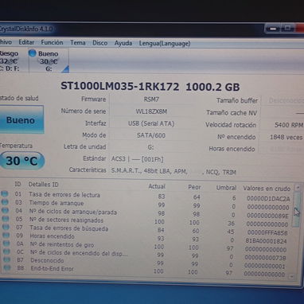
Task: Maximize the CrystalDiskInfo window
Action: click(x=287, y=28)
